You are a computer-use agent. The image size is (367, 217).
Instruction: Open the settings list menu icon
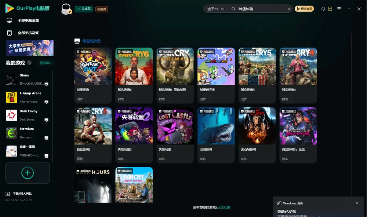pyautogui.click(x=339, y=9)
